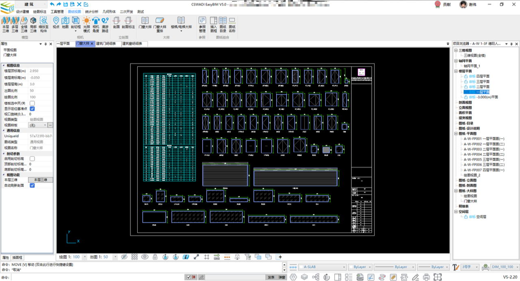Viewport: 520px width, 281px height.
Task: Switch to the 统计分析 ribbon tab
Action: pyautogui.click(x=91, y=12)
